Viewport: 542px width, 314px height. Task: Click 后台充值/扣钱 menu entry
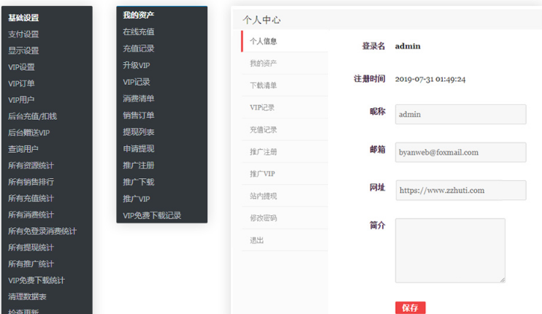32,117
